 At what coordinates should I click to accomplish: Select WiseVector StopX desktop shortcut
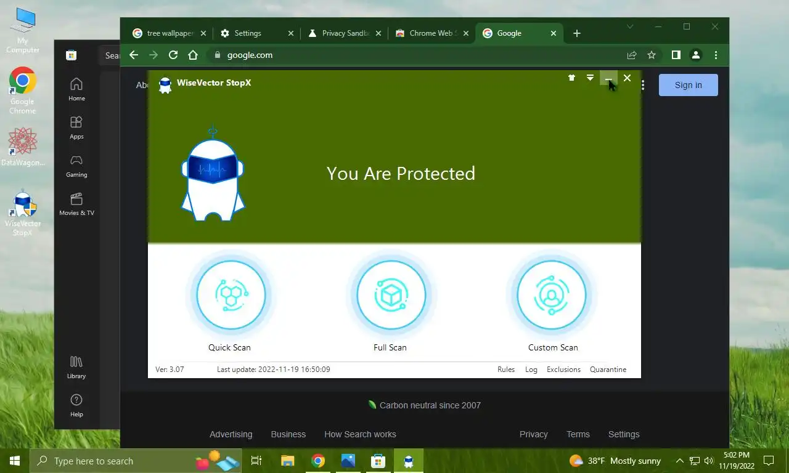[x=23, y=213]
